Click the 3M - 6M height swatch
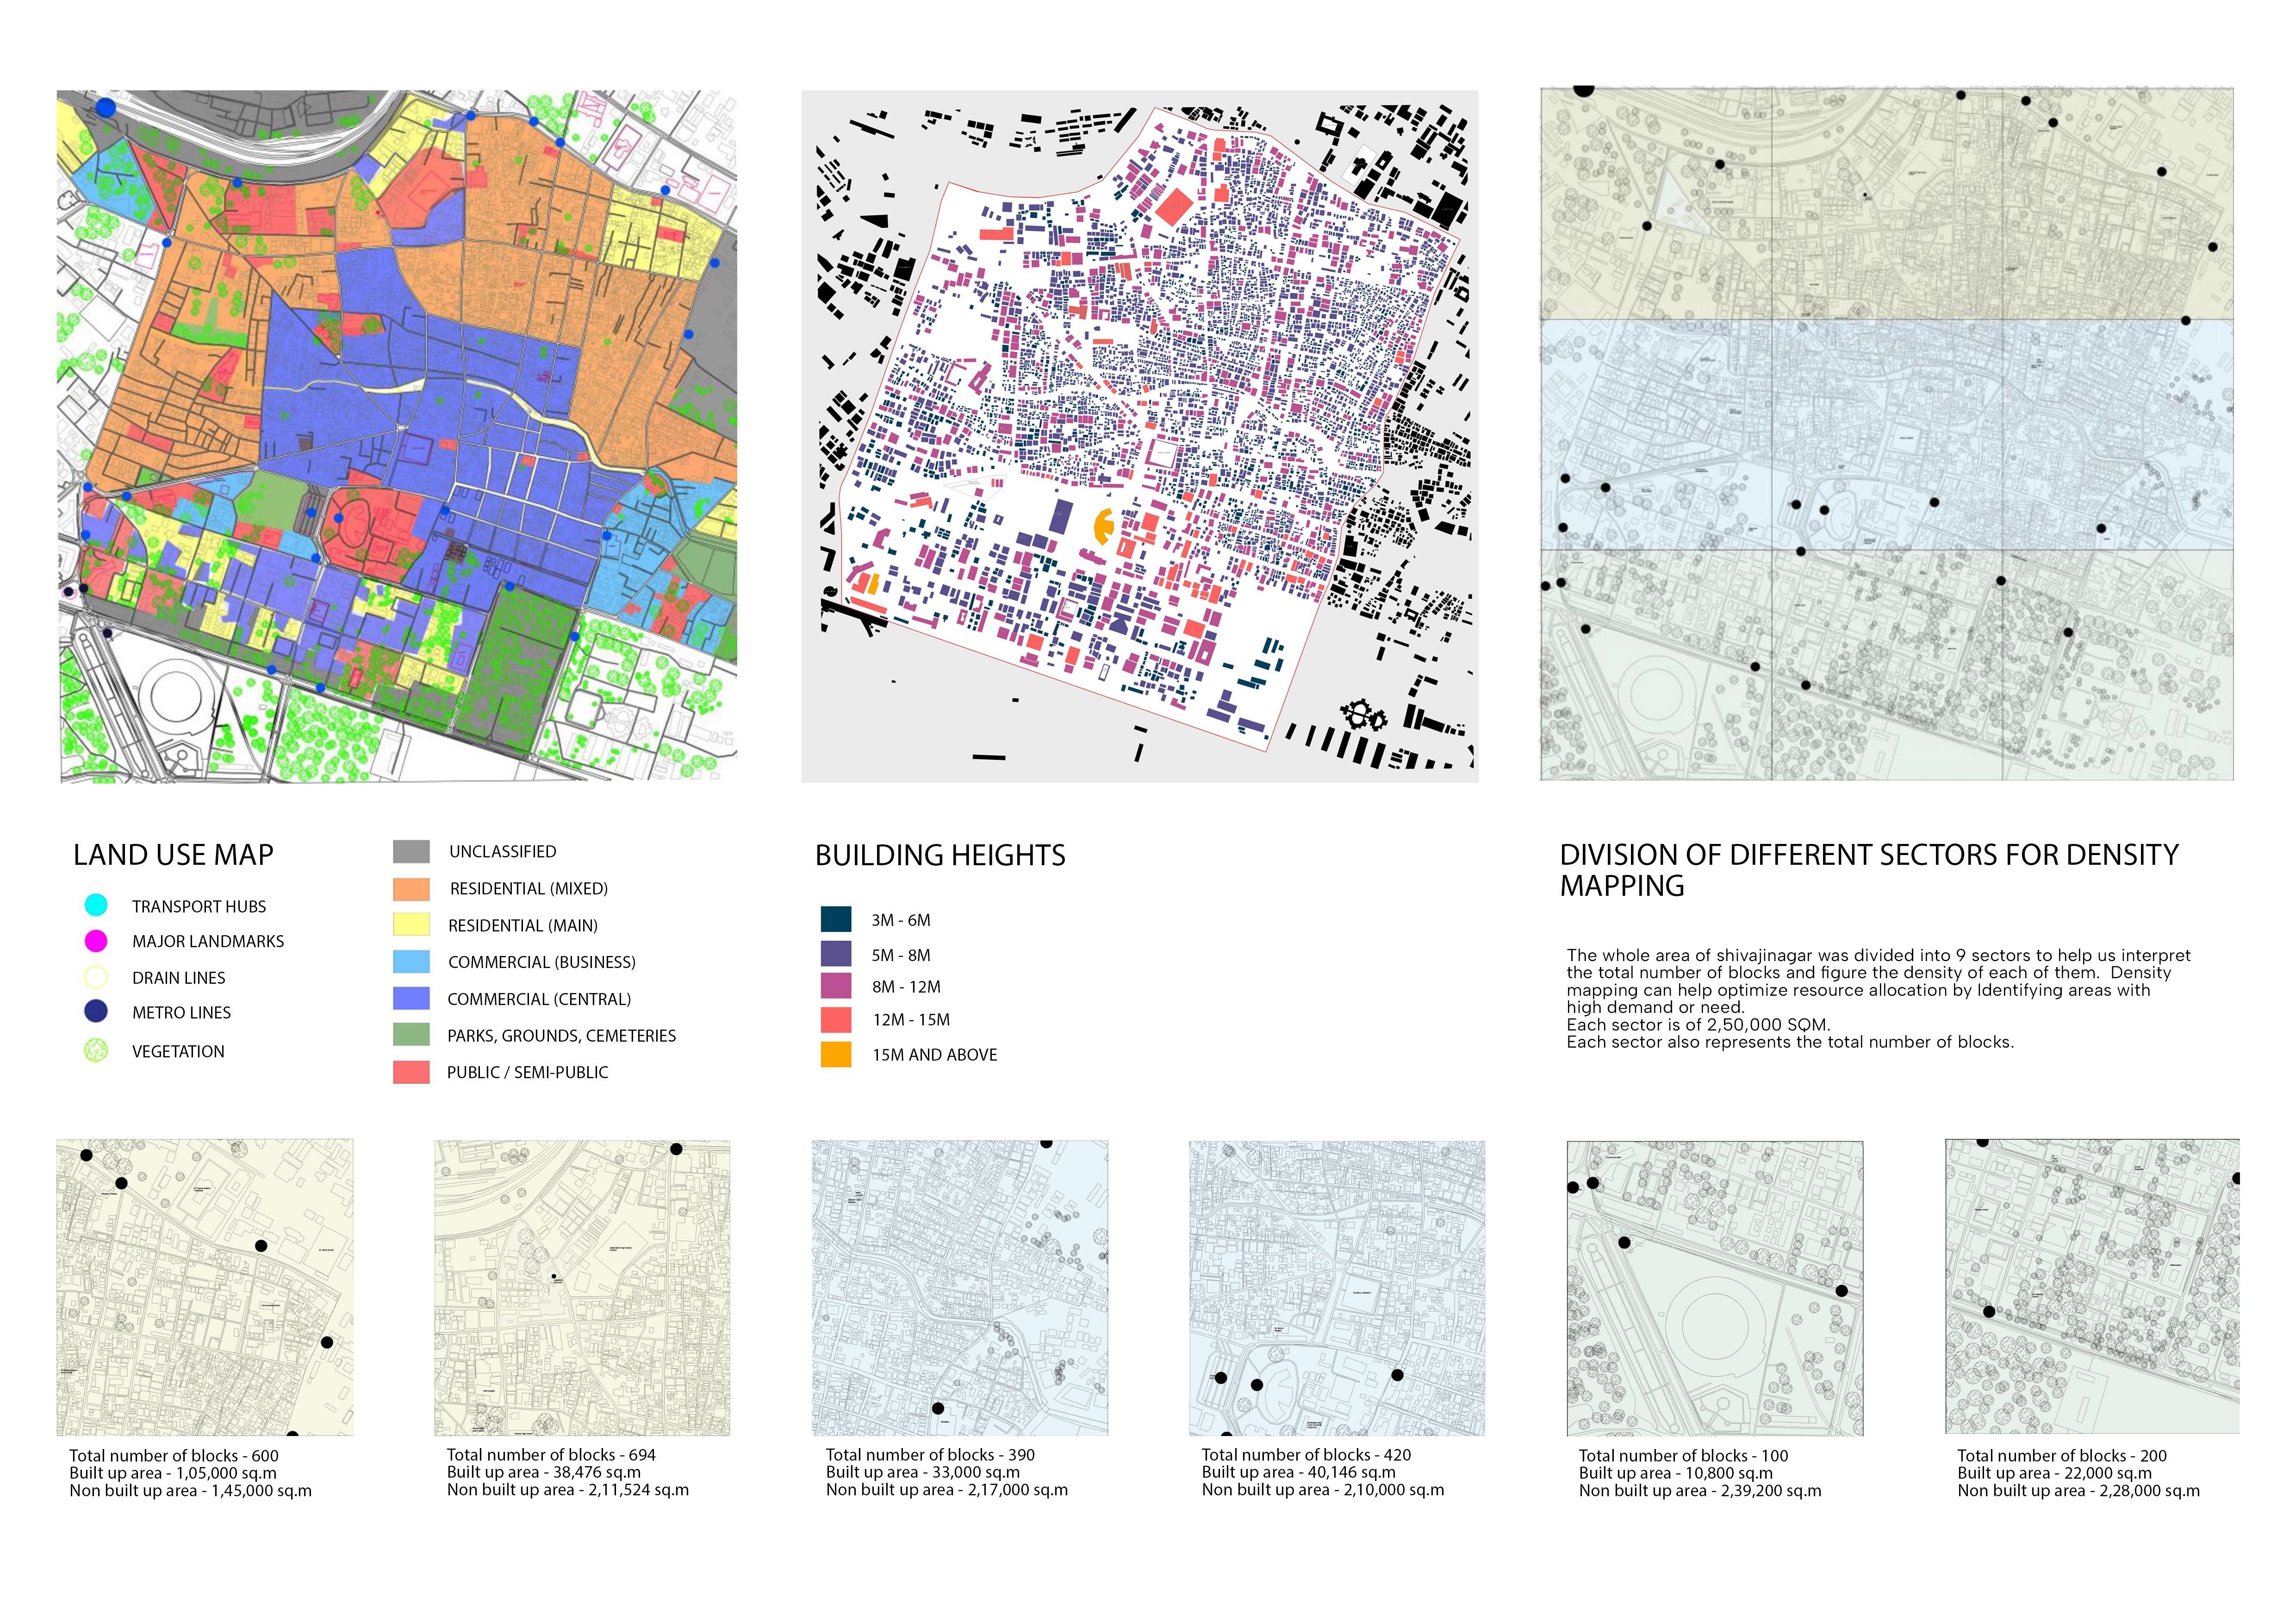 [835, 919]
